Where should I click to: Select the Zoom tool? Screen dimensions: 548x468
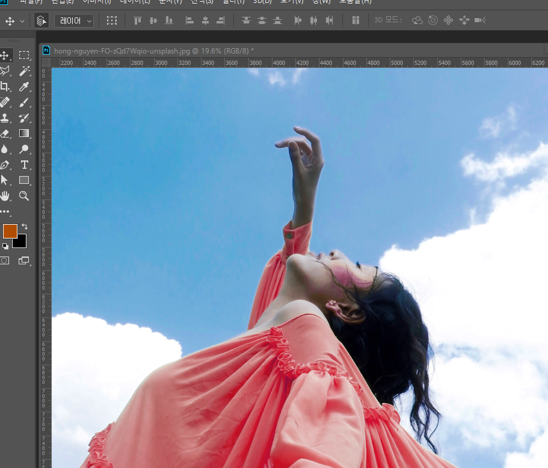(24, 196)
